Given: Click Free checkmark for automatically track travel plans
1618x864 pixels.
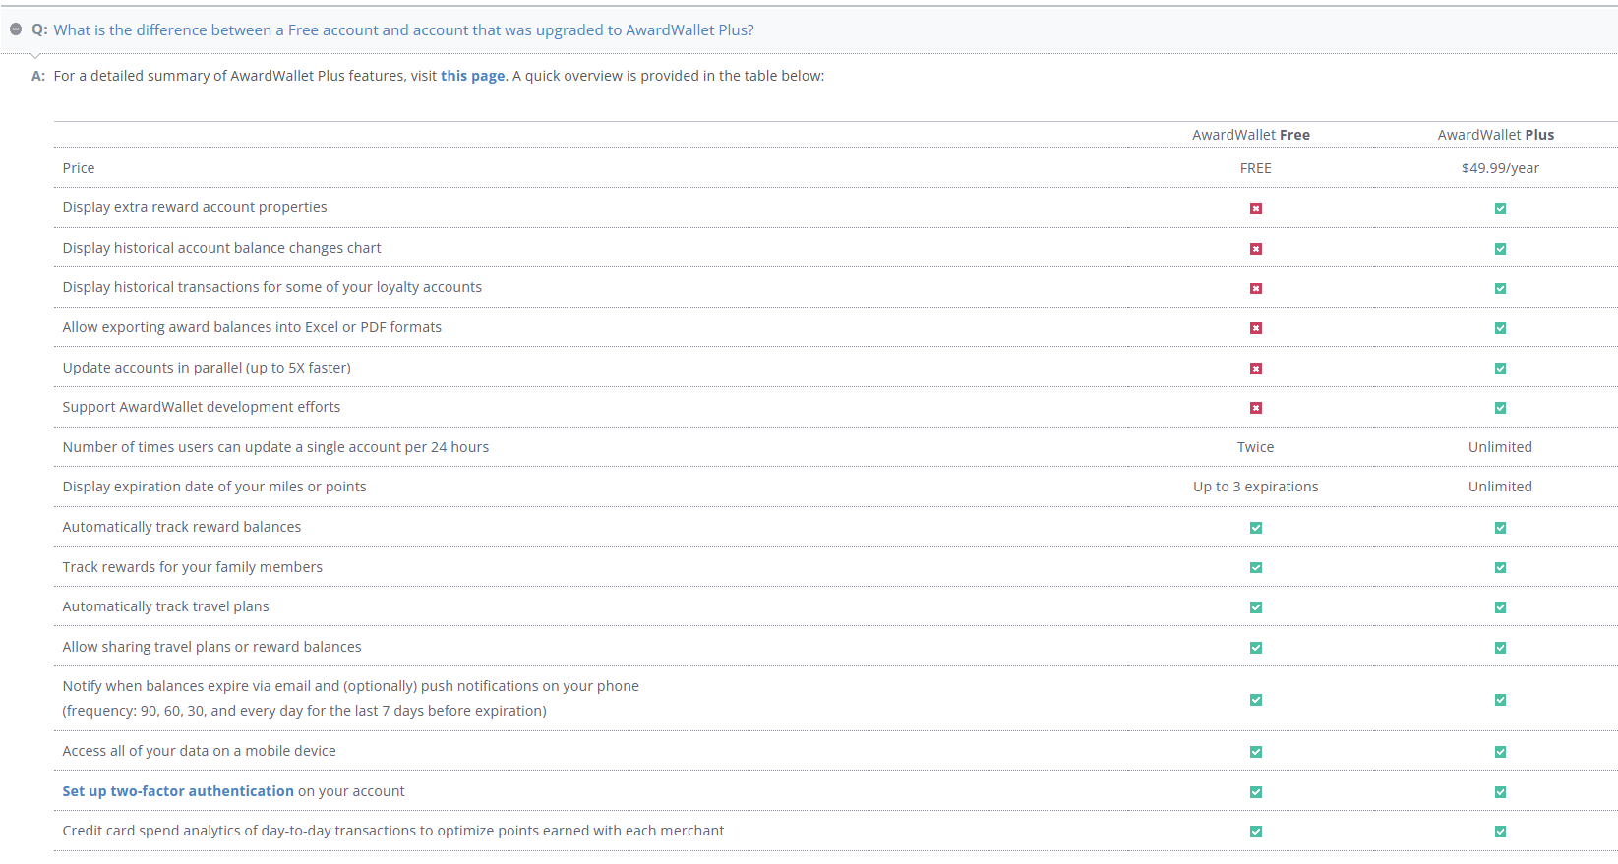Looking at the screenshot, I should [1256, 607].
